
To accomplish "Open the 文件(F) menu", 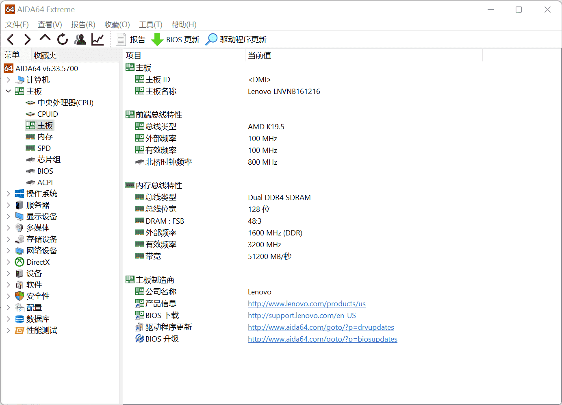I will coord(17,24).
